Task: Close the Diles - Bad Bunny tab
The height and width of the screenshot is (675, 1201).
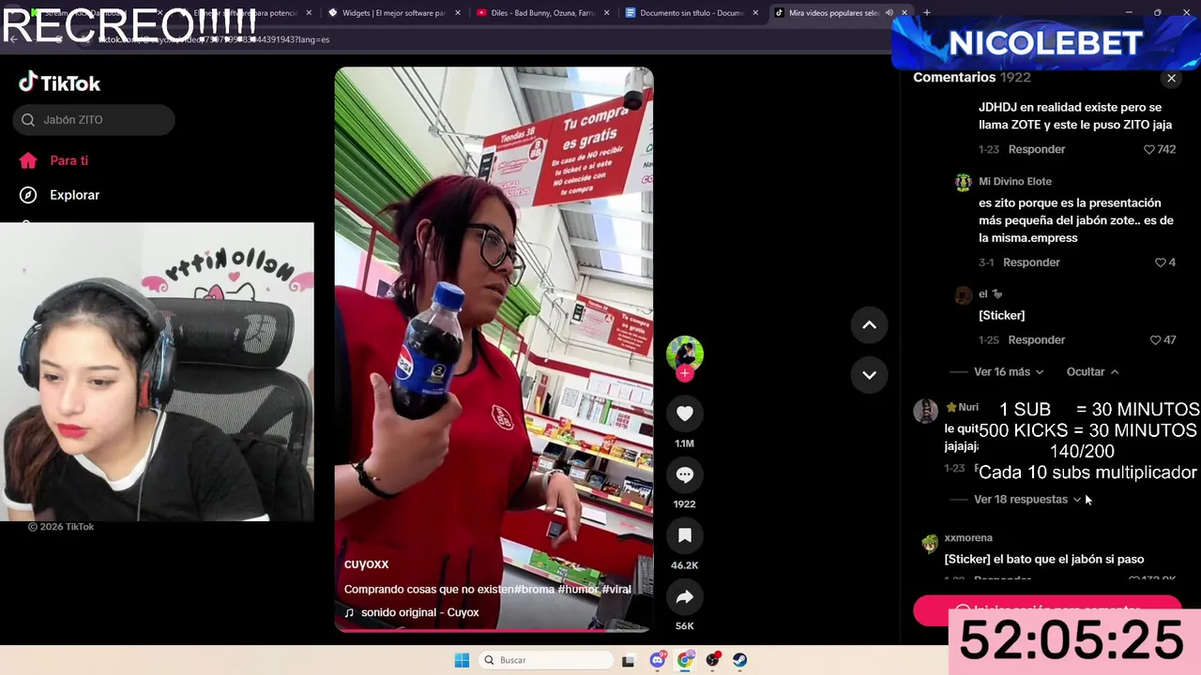Action: [x=606, y=13]
